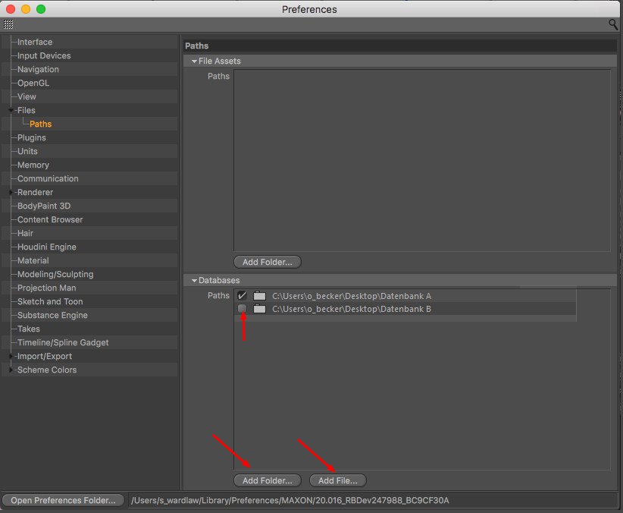This screenshot has width=623, height=513.
Task: Click the Paths panel header
Action: coord(400,46)
